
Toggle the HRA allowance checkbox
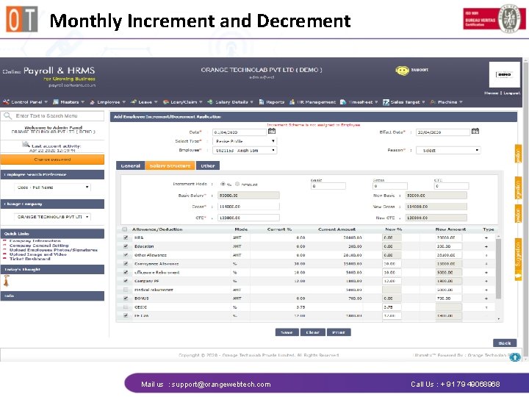click(x=126, y=237)
